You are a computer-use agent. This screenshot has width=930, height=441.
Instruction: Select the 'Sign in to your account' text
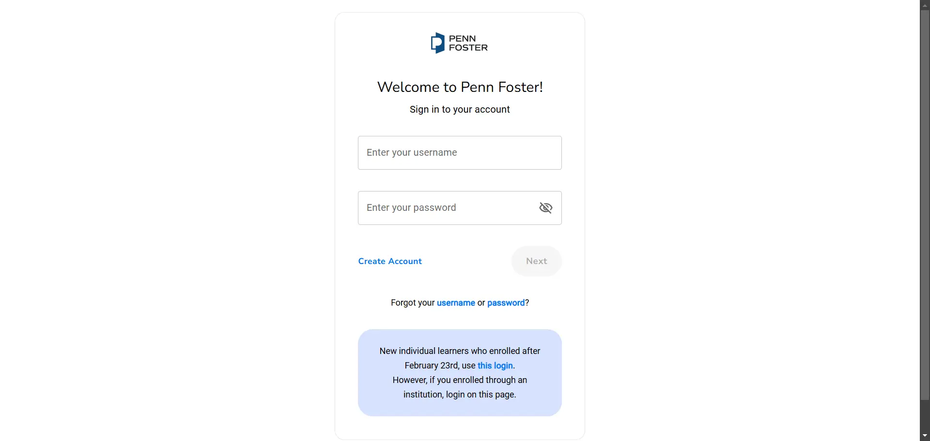pyautogui.click(x=459, y=109)
